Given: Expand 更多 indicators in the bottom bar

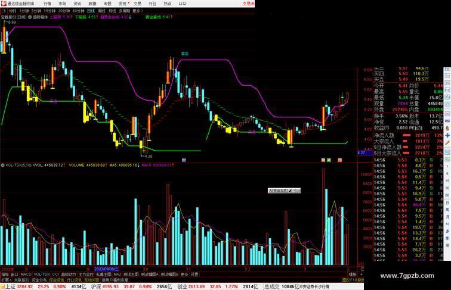Looking at the screenshot, I should [184, 275].
